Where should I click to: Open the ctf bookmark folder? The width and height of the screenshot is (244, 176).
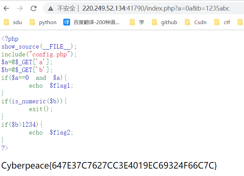click(222, 22)
